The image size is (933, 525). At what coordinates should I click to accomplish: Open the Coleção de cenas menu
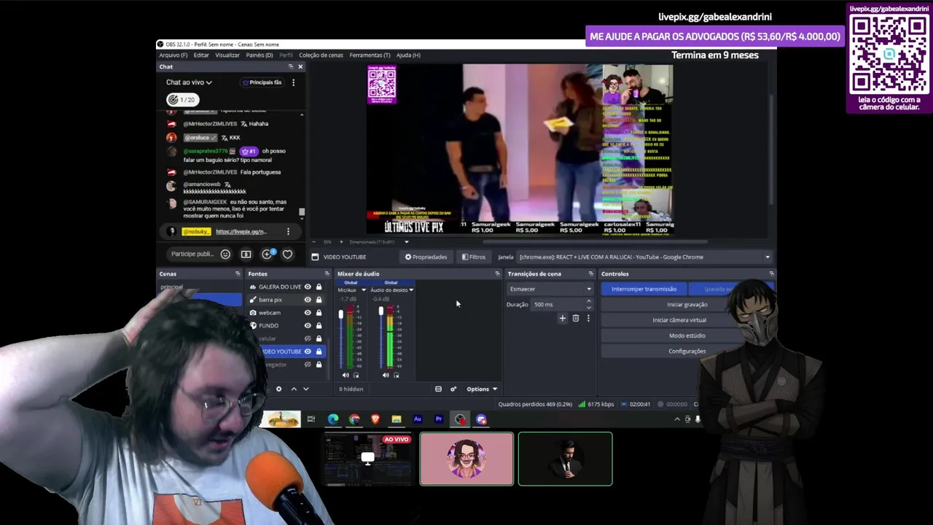coord(321,55)
